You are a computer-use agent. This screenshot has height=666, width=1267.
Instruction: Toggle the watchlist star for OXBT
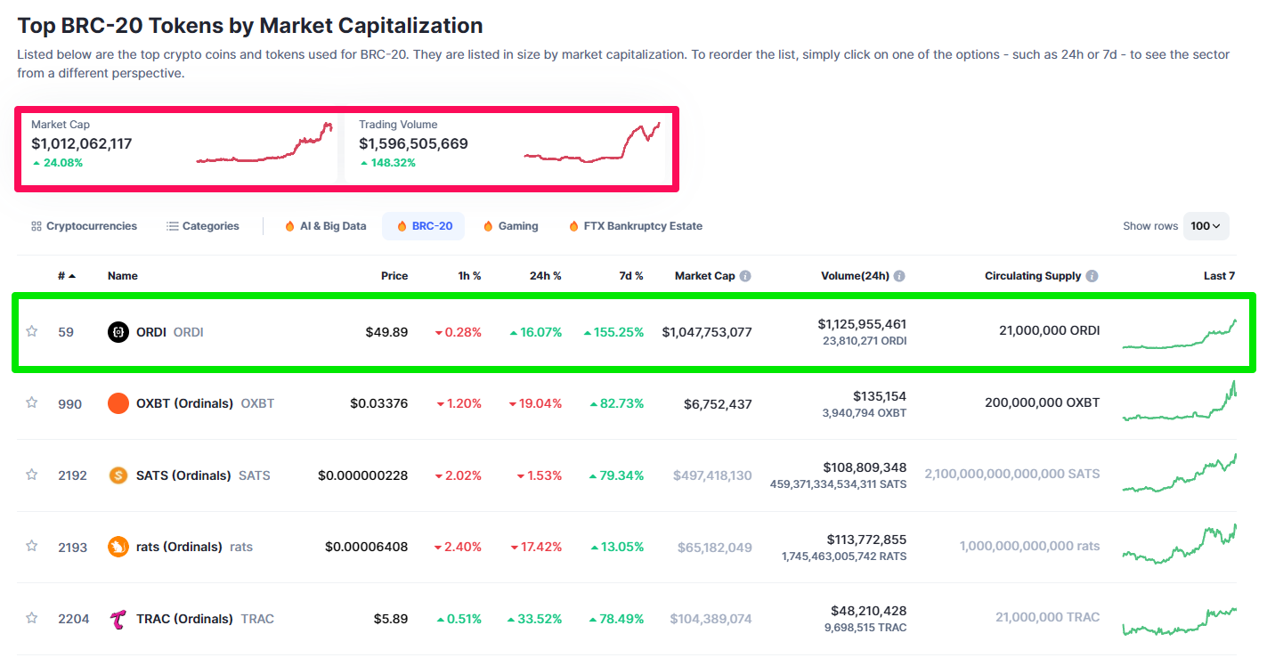click(32, 402)
